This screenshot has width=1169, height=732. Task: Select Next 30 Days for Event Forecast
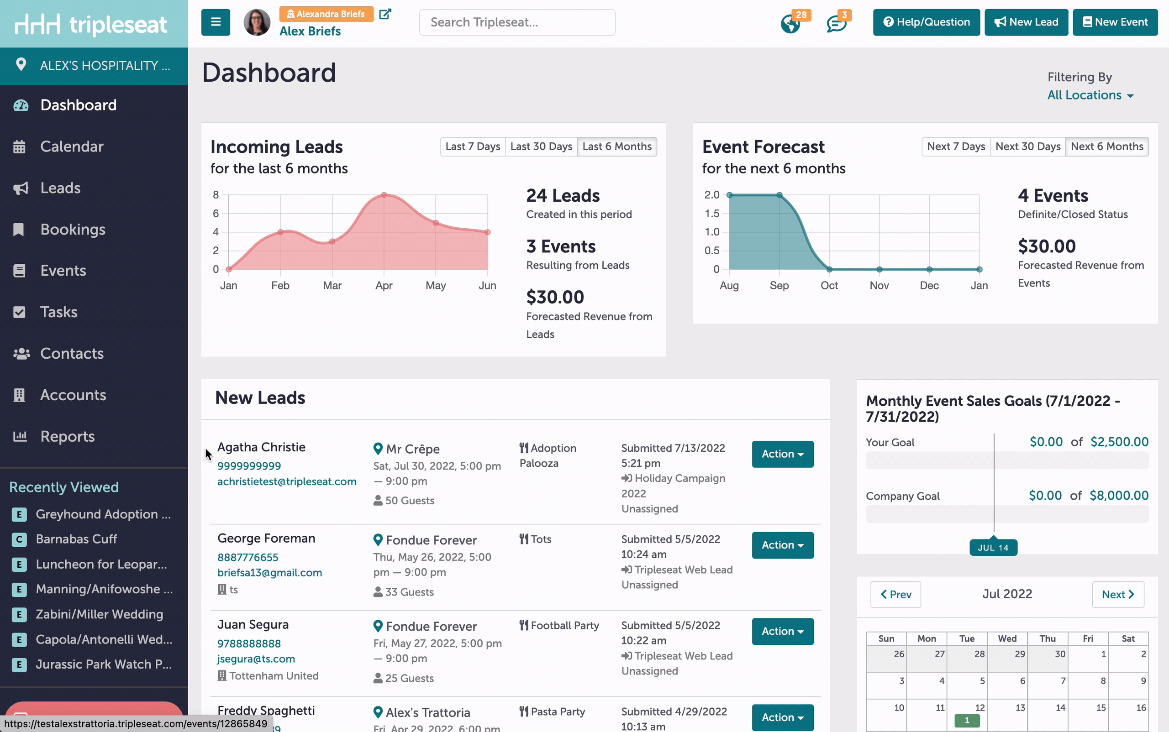tap(1028, 146)
